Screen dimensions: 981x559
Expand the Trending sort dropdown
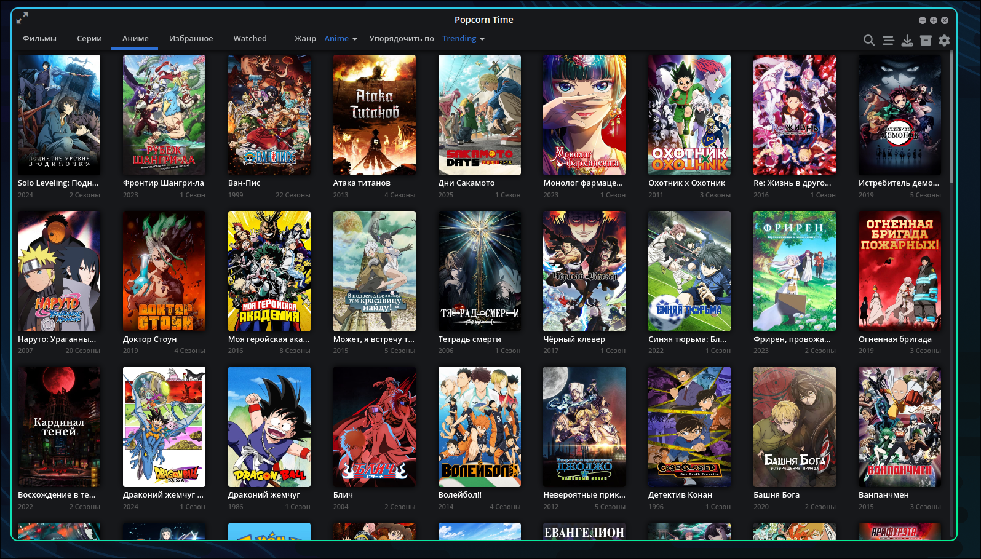[464, 38]
